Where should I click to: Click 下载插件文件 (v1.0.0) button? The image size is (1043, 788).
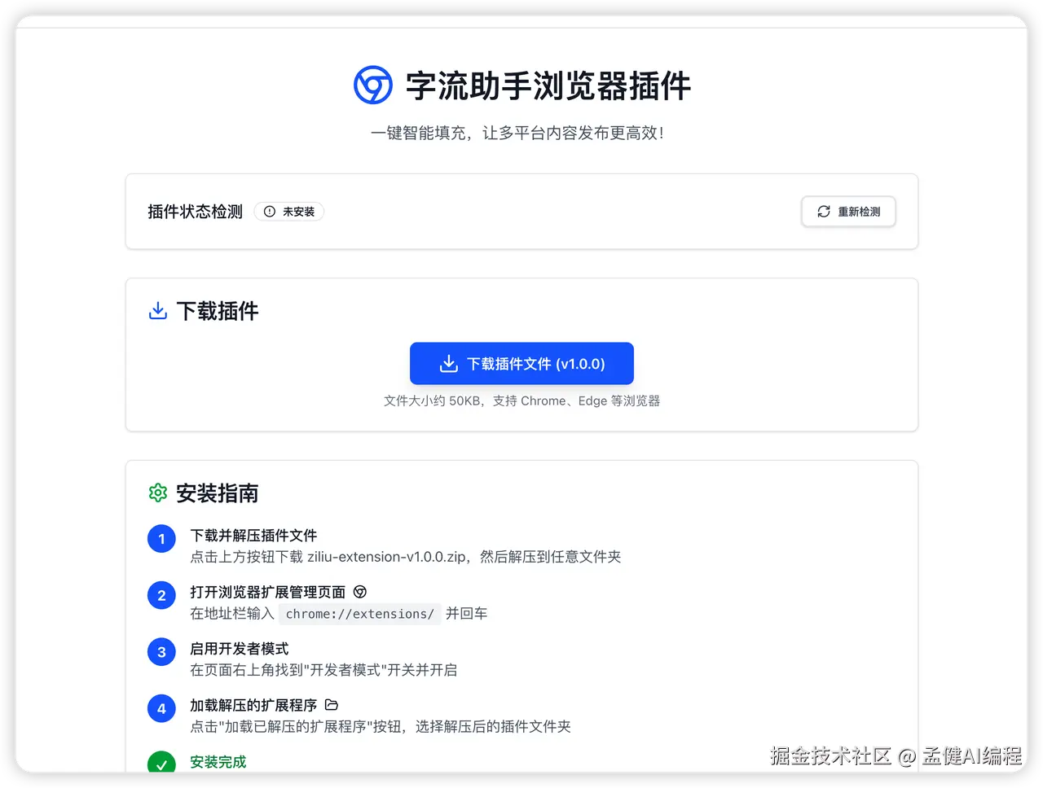pos(521,363)
